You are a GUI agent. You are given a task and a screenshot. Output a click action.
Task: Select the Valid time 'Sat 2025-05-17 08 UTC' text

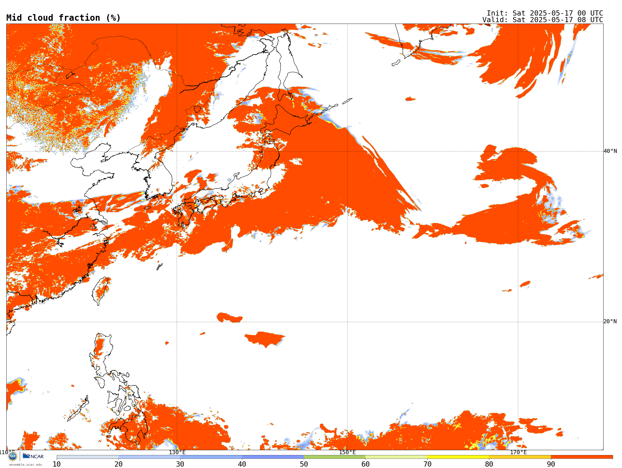tap(558, 20)
